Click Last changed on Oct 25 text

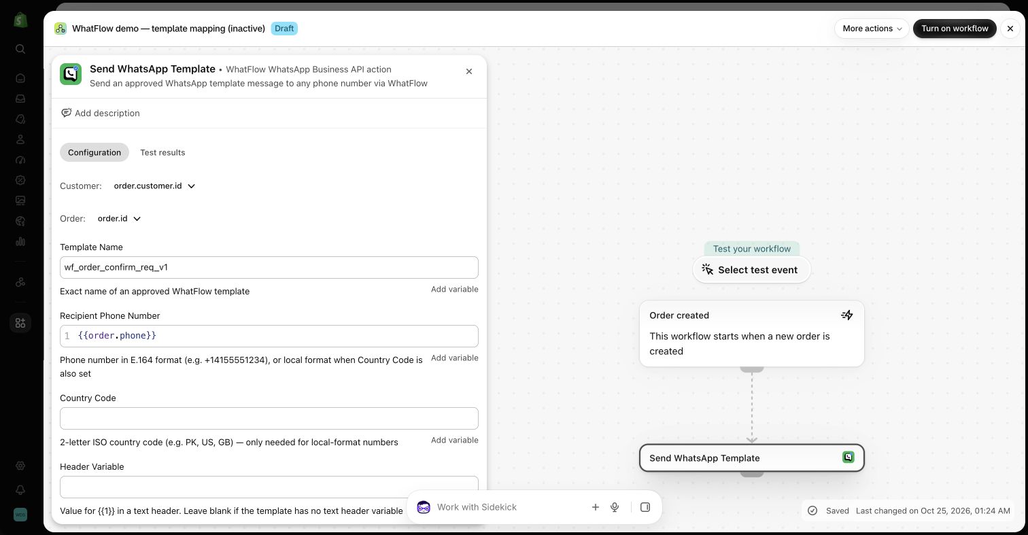(x=933, y=511)
